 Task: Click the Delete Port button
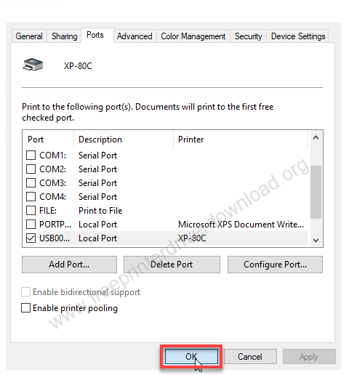coord(172,265)
